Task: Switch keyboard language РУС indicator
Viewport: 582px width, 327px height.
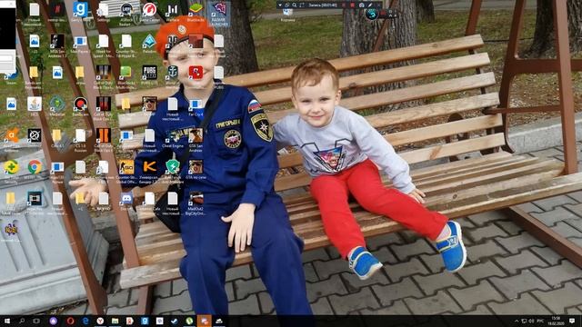Action: pos(540,321)
